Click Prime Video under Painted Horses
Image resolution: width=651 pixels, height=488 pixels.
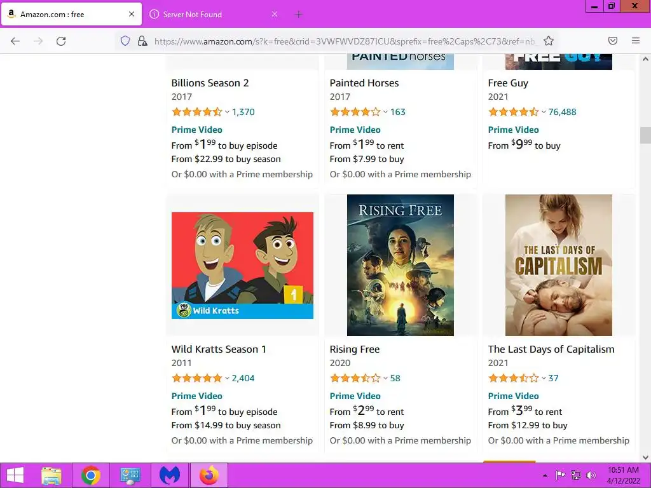coord(355,130)
